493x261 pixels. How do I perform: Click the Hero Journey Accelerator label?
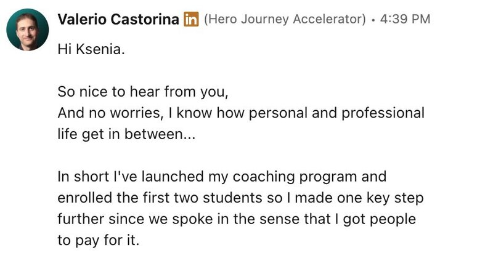(285, 19)
